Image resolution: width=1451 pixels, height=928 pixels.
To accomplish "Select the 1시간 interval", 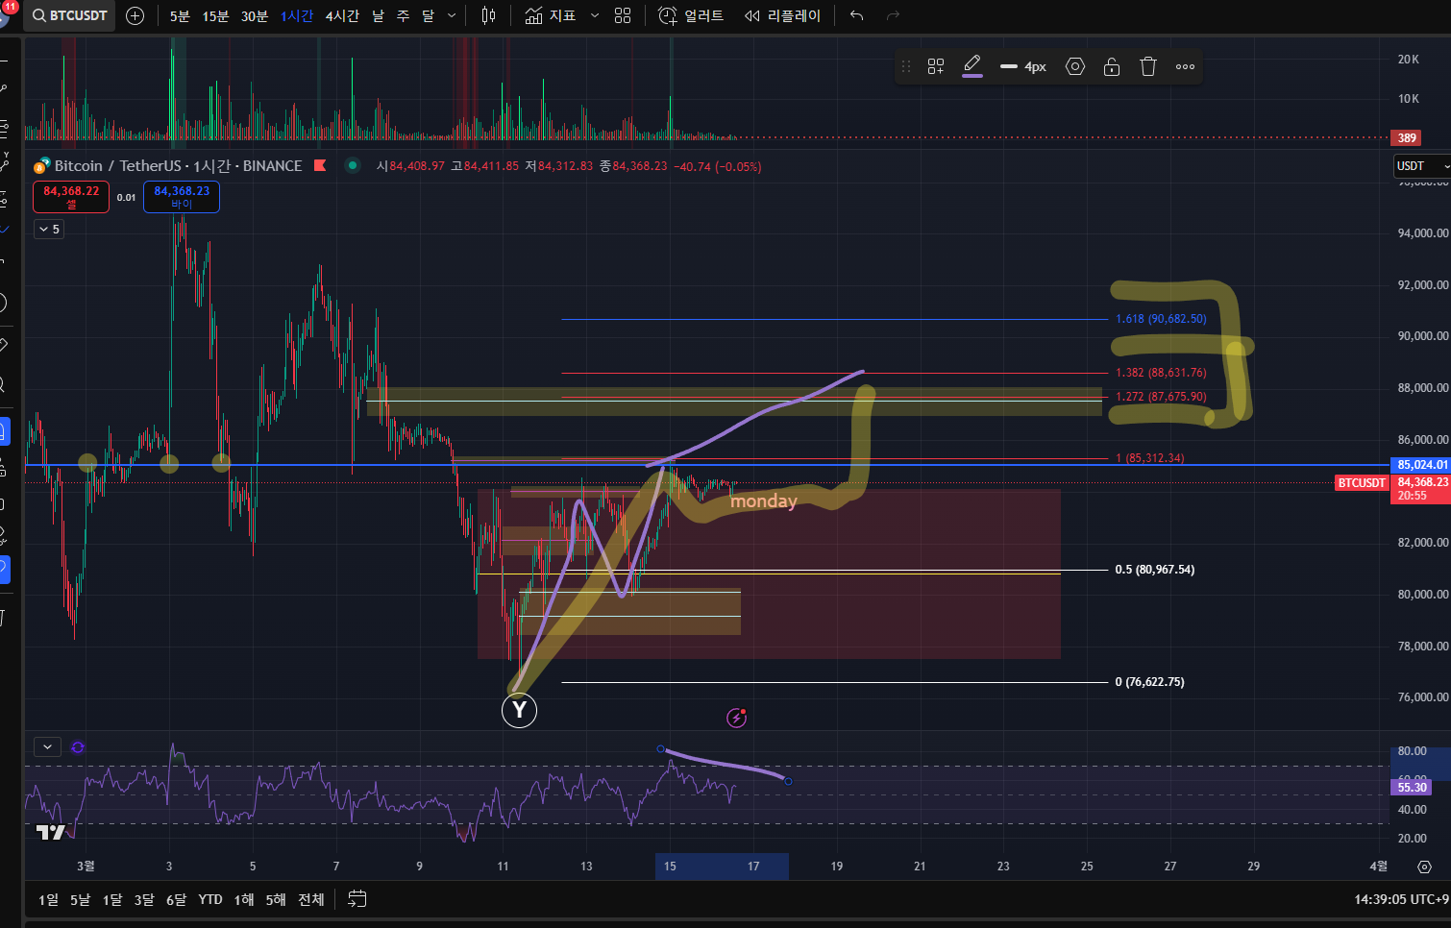I will pyautogui.click(x=297, y=15).
